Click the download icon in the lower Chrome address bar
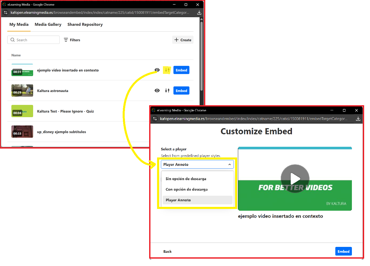This screenshot has height=266, width=370. (x=358, y=119)
